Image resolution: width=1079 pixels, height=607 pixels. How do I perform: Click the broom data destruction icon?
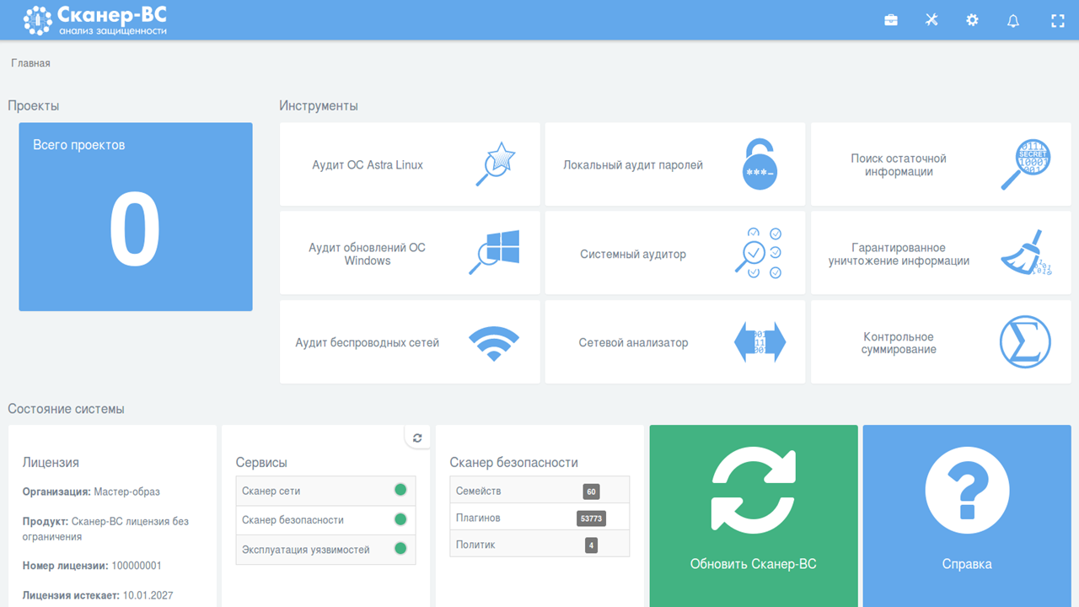1026,253
